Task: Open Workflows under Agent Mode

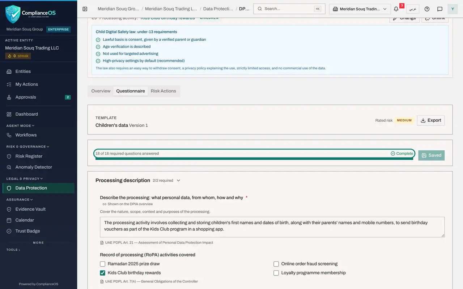Action: click(x=38, y=135)
